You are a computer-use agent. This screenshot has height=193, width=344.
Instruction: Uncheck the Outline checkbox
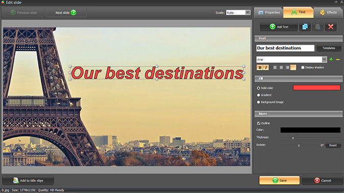point(259,123)
